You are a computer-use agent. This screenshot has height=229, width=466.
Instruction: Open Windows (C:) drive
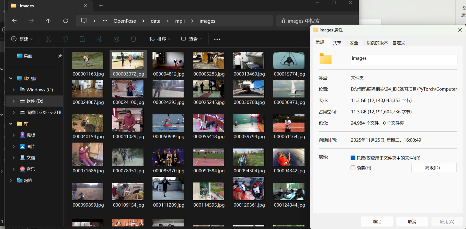pyautogui.click(x=40, y=90)
